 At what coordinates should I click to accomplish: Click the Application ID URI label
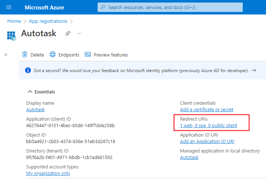(199, 135)
